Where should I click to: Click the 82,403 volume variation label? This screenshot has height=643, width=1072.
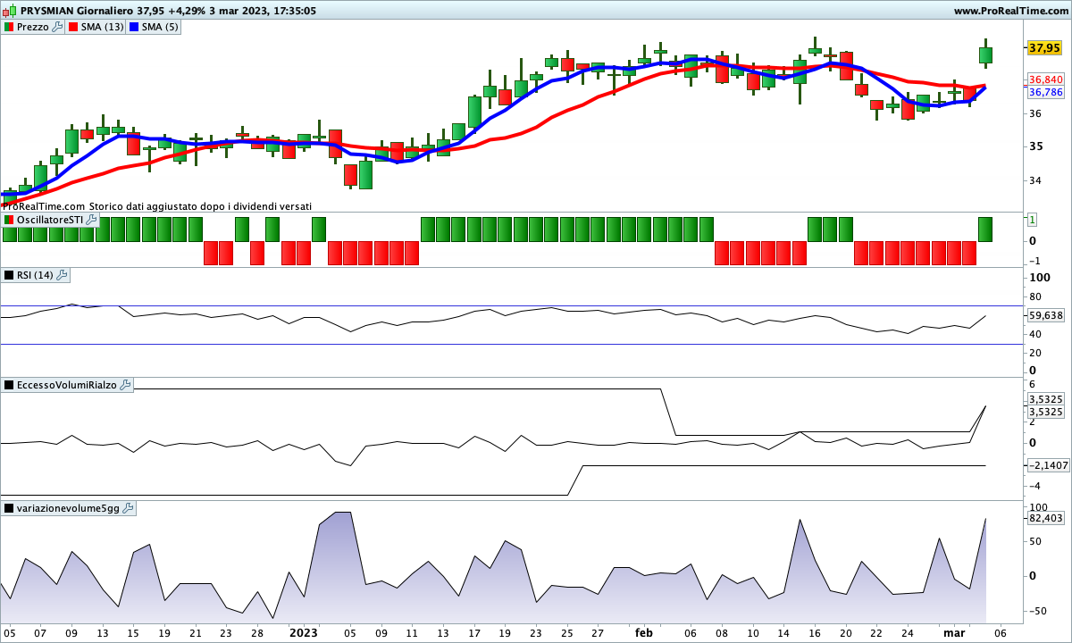[1045, 517]
